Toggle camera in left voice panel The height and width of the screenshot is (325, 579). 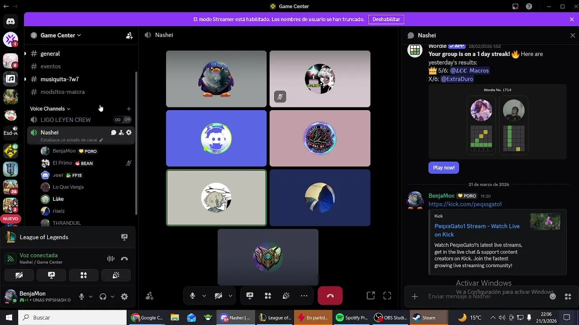click(19, 275)
